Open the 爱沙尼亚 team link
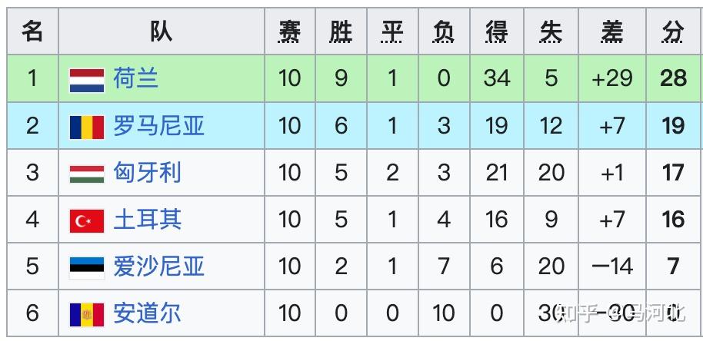 tap(158, 267)
